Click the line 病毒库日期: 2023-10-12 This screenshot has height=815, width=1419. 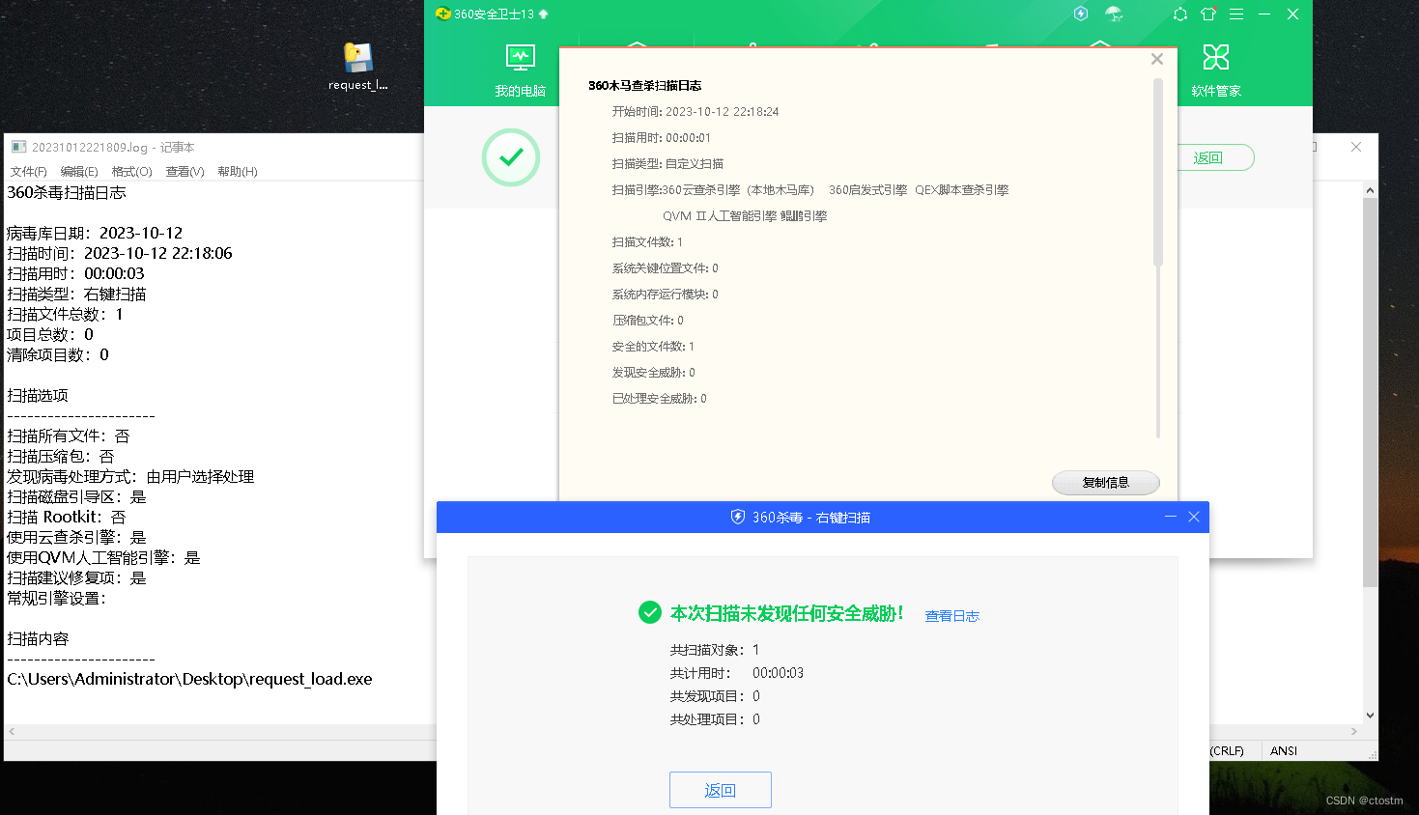(x=95, y=233)
